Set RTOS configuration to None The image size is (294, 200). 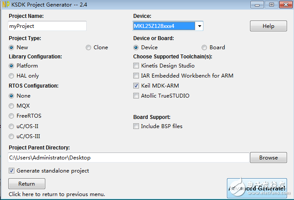tap(11, 96)
